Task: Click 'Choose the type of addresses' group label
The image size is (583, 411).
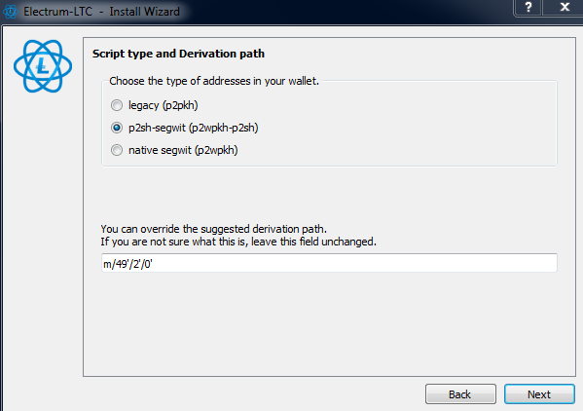Action: [214, 81]
